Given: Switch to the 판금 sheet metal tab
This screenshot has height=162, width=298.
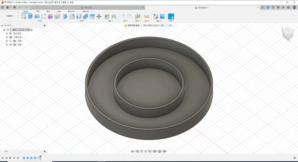Looking at the screenshot, I should point(59,12).
